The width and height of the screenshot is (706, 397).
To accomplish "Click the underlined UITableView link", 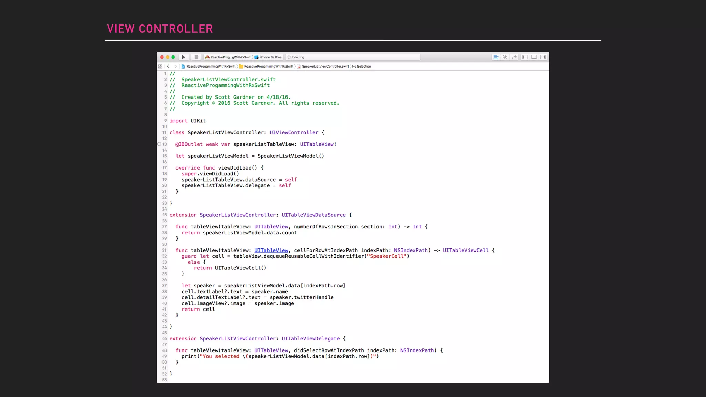I will click(x=271, y=251).
